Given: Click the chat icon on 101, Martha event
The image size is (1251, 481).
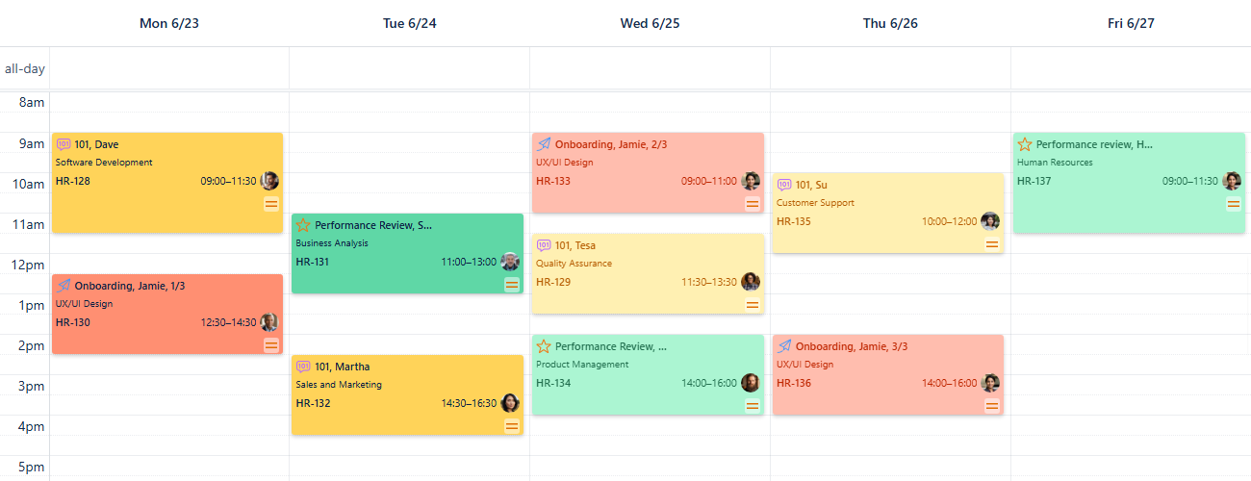Looking at the screenshot, I should click(303, 367).
